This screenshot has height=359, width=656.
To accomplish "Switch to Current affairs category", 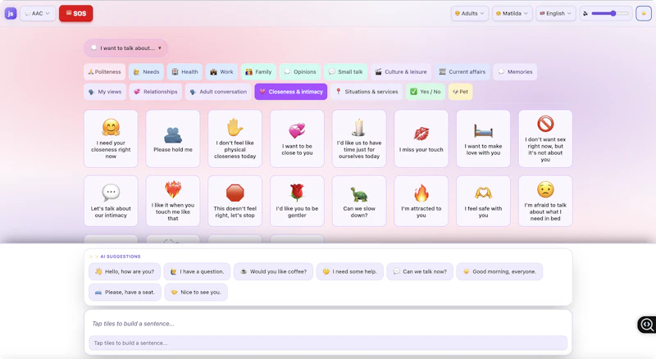I will point(462,72).
